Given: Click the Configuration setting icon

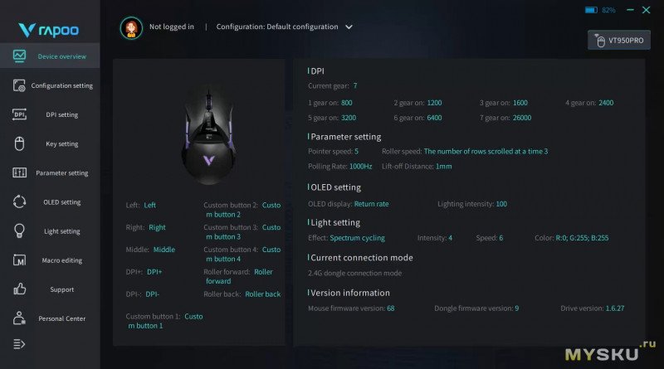Looking at the screenshot, I should coord(20,85).
